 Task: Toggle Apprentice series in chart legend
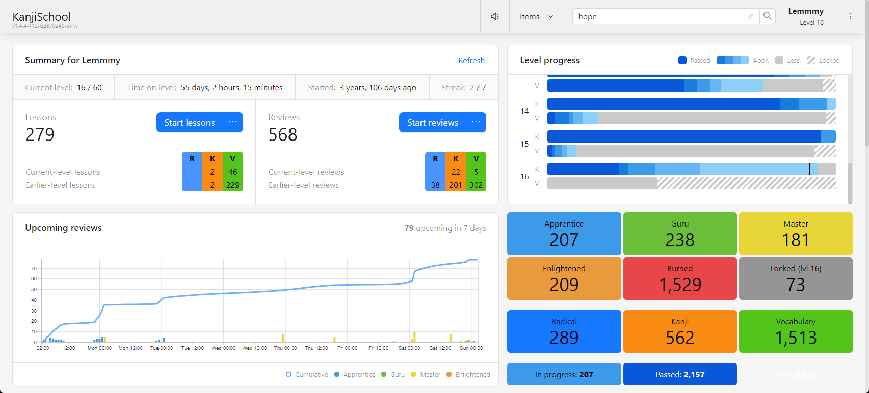(x=355, y=374)
